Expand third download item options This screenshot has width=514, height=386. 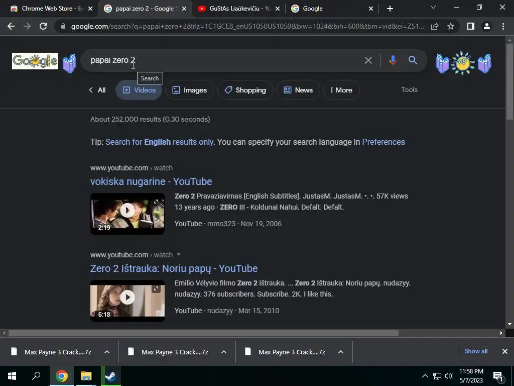(341, 352)
